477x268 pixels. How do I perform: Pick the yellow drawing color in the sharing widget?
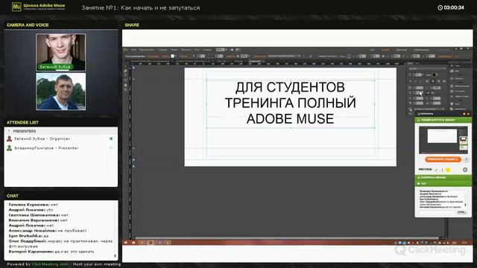point(448,170)
